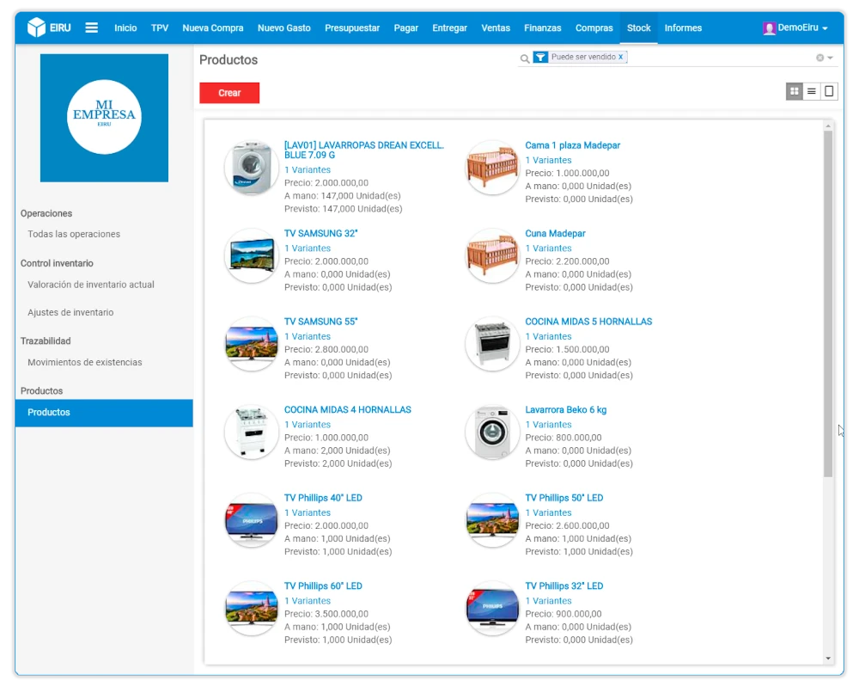The width and height of the screenshot is (859, 687).
Task: Select the Stock menu tab
Action: [x=639, y=28]
